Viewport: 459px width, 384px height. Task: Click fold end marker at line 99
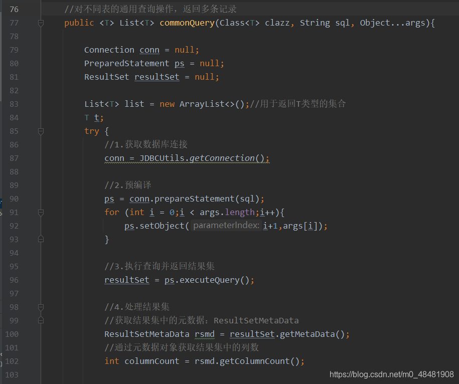41,320
